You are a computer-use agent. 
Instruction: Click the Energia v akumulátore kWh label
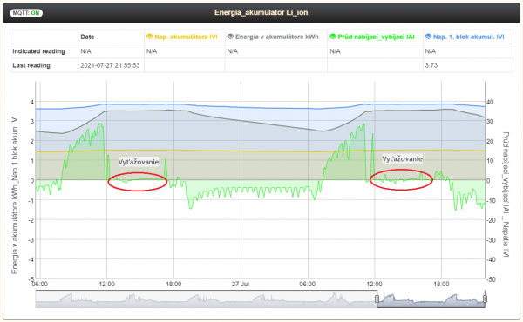click(x=277, y=37)
